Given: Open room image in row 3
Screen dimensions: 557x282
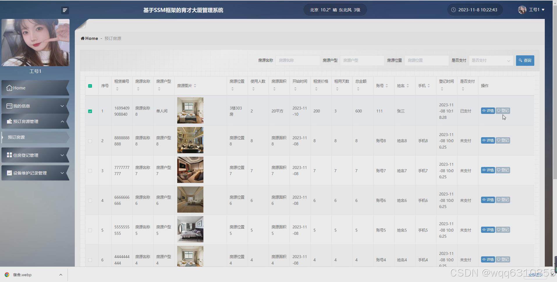Looking at the screenshot, I should 190,170.
